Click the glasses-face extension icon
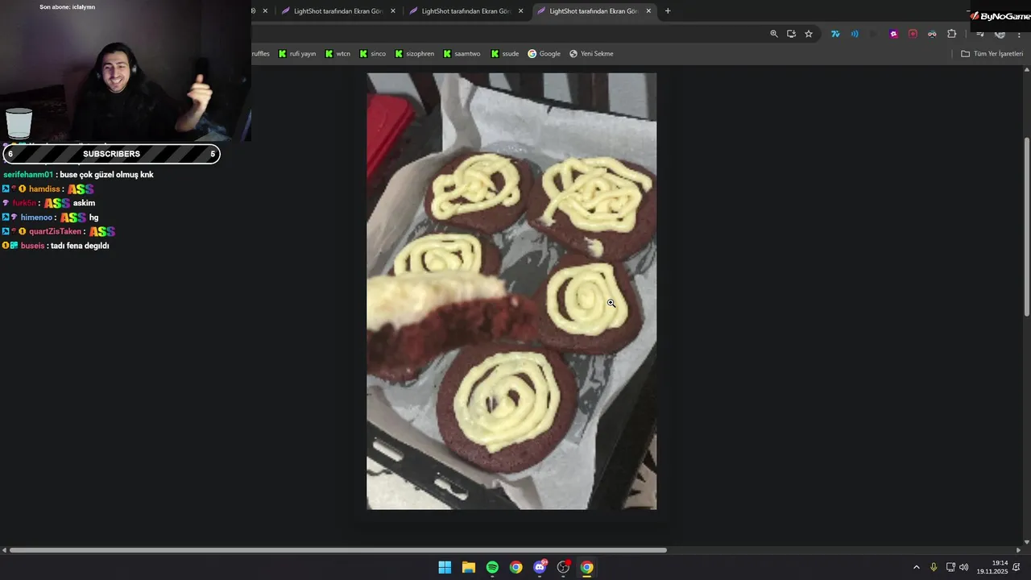This screenshot has width=1031, height=580. [932, 34]
